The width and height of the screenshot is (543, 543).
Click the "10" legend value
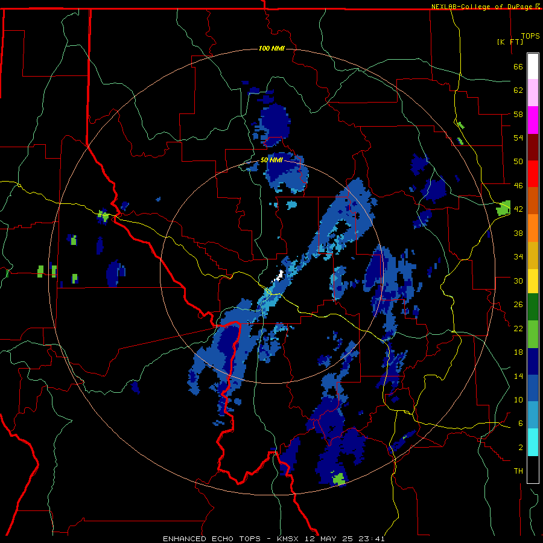point(518,399)
